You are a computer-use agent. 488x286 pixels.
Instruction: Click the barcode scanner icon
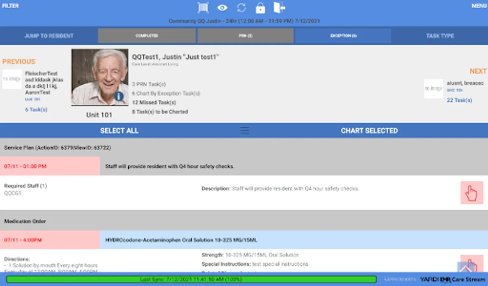[x=203, y=8]
